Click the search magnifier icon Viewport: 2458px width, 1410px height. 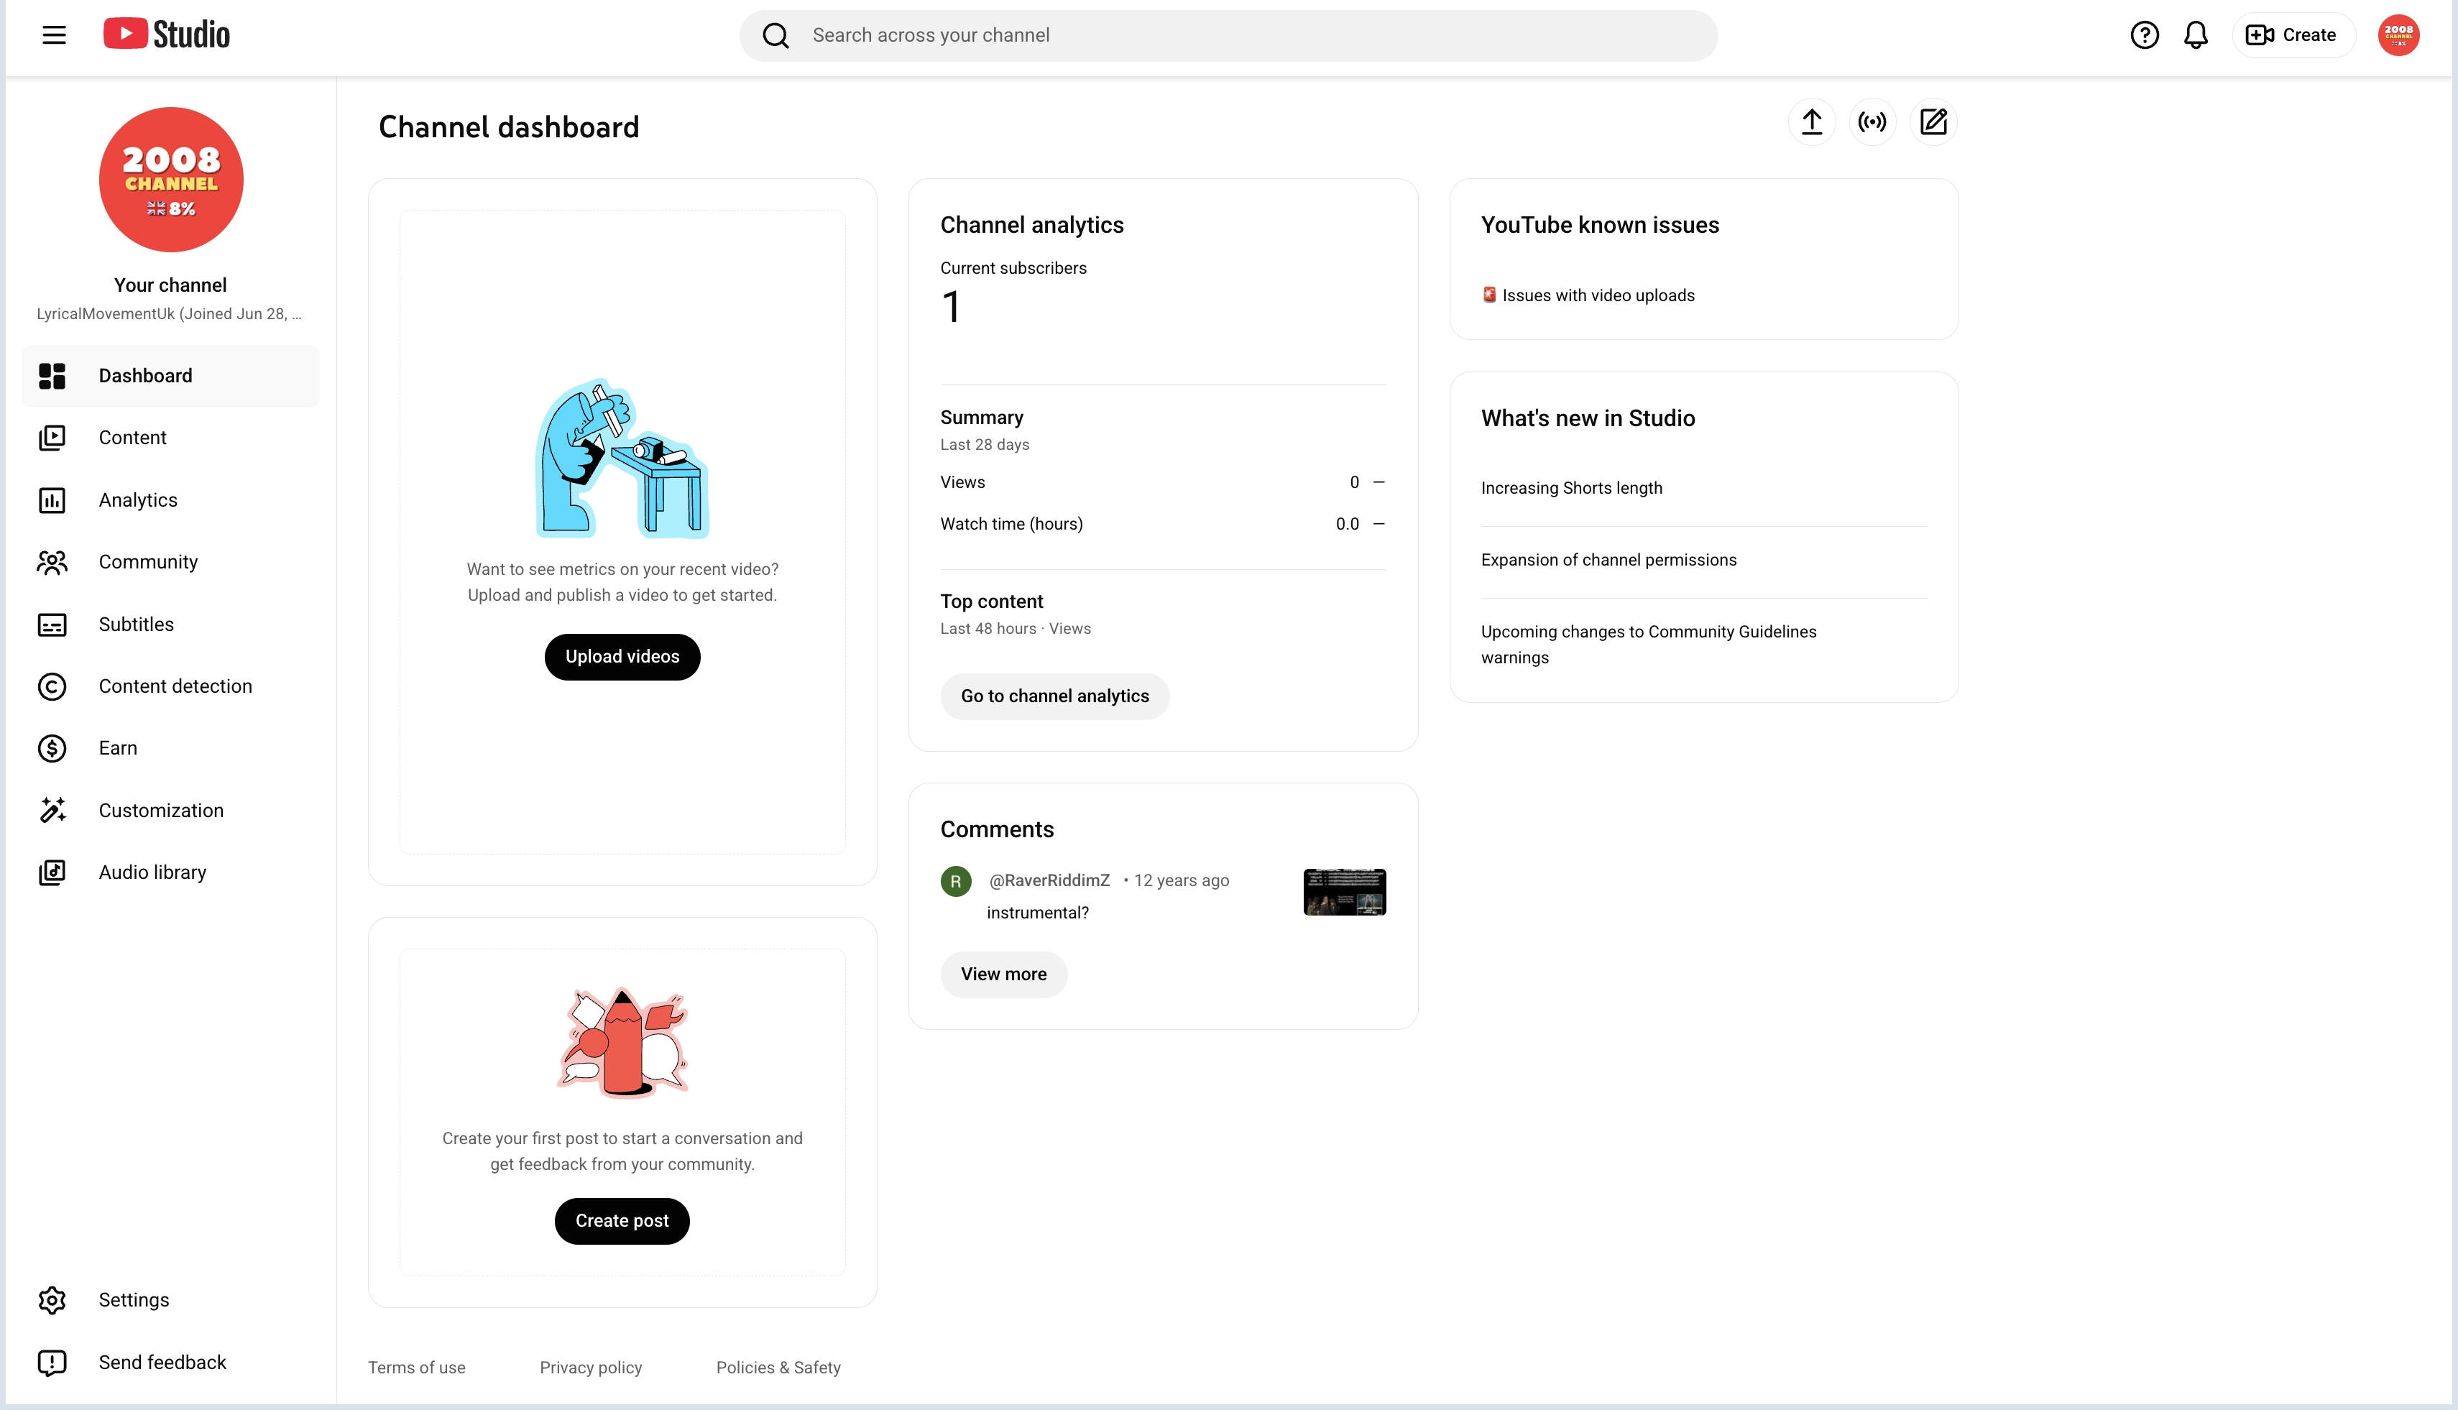click(775, 36)
